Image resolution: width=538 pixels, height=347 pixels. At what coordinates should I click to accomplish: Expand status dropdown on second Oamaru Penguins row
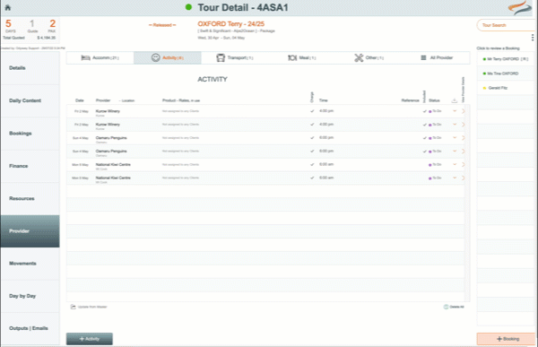(x=455, y=151)
